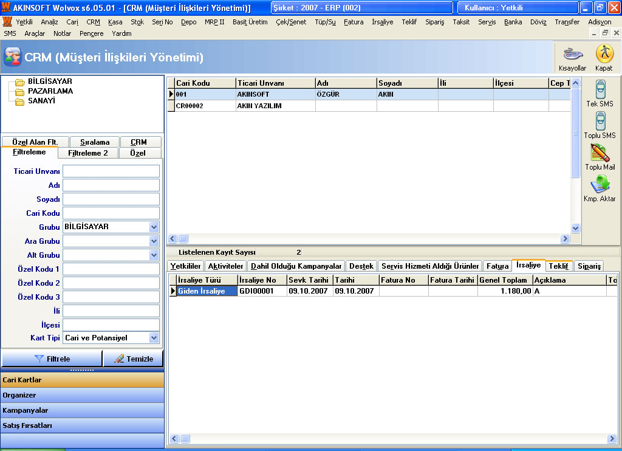This screenshot has width=622, height=451.
Task: Open the Kart Tipi dropdown
Action: (x=154, y=338)
